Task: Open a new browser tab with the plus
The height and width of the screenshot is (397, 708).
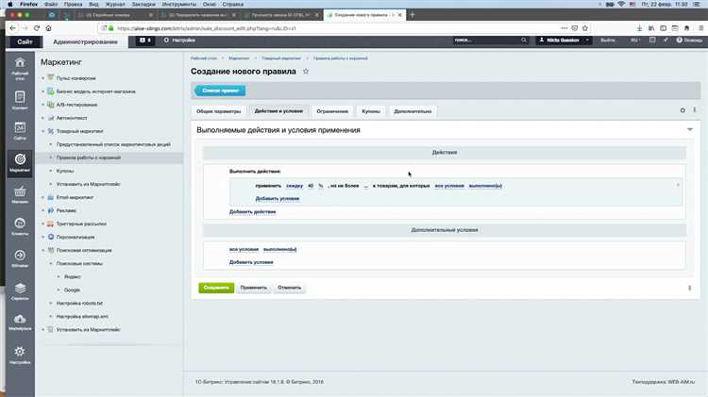Action: click(413, 15)
